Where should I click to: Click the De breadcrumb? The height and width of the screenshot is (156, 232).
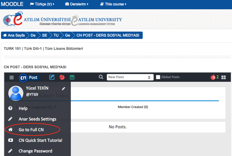coord(33,35)
